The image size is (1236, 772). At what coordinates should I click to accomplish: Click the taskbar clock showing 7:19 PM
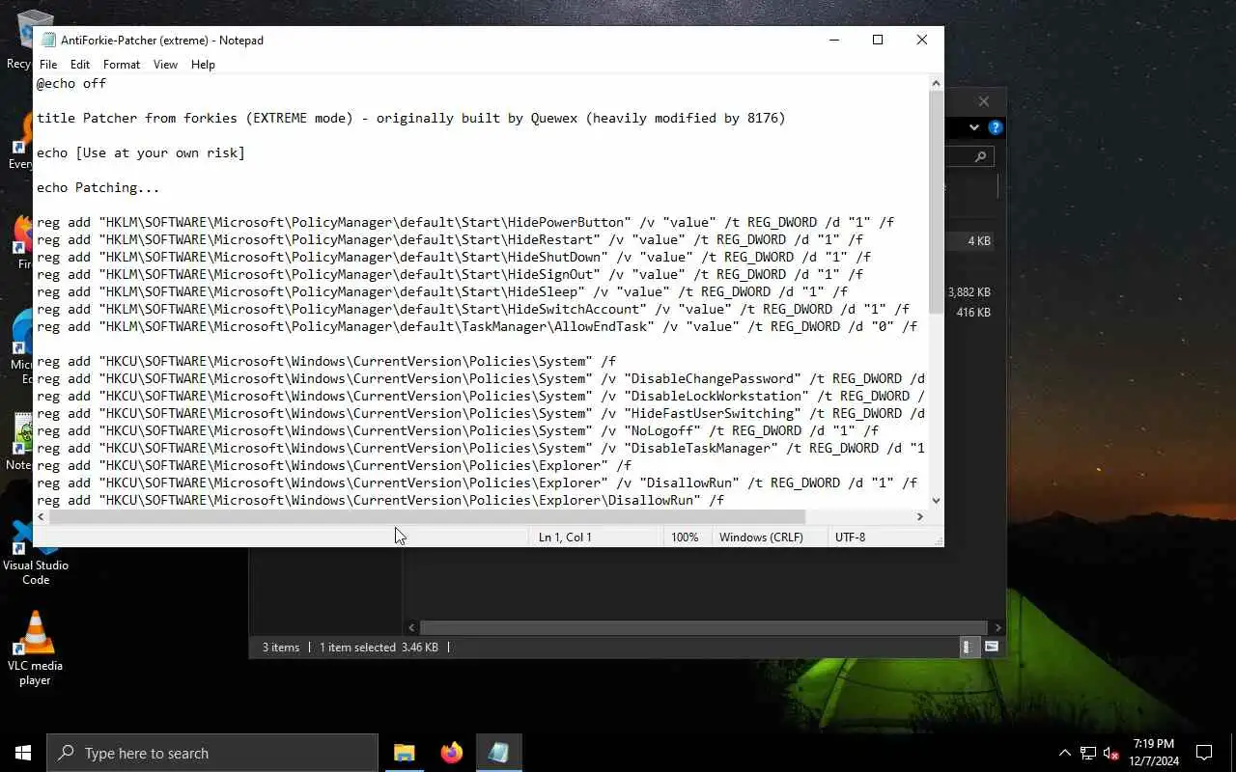click(x=1153, y=753)
